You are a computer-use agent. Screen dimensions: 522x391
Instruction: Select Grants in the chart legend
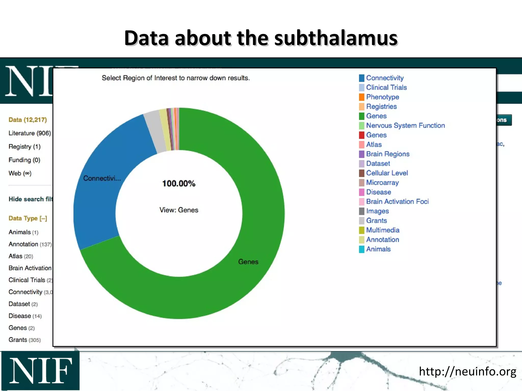pos(376,220)
